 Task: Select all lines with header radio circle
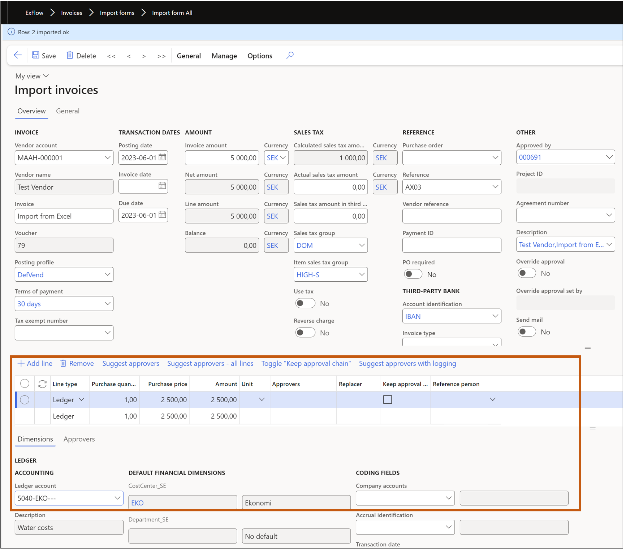25,384
